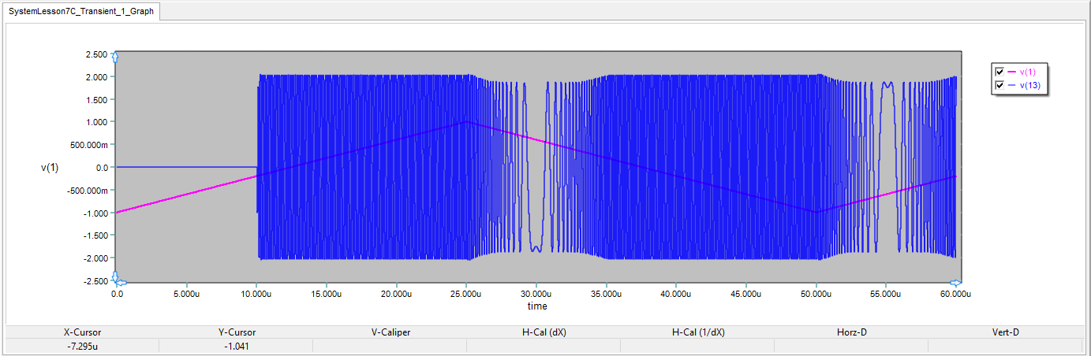
Task: Click the 30.000u time-axis label
Action: tap(536, 294)
